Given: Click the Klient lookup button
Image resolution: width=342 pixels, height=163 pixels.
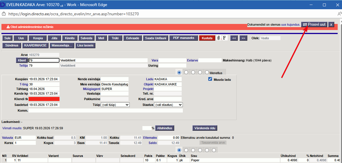Looking at the screenshot, I should pos(22,60).
